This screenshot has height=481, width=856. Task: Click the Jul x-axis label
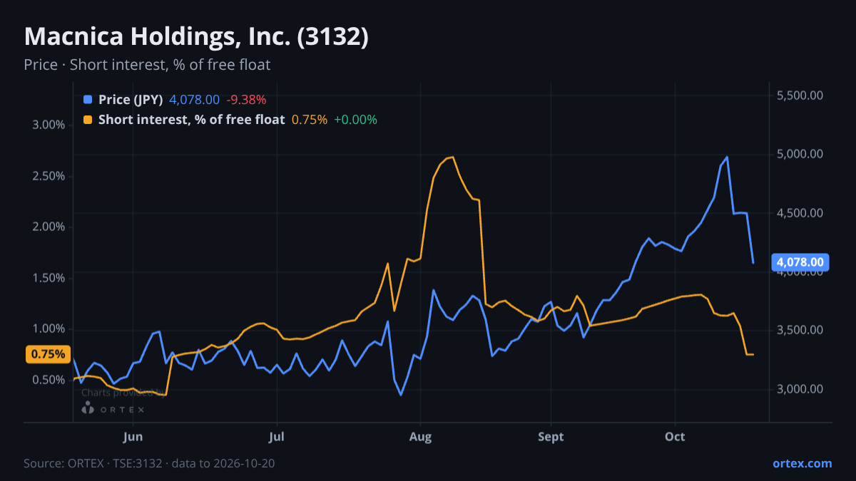(277, 436)
